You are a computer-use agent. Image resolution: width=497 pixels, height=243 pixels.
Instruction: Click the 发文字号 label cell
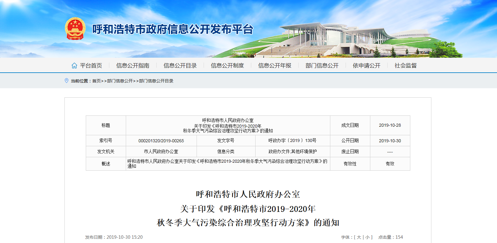click(x=226, y=141)
